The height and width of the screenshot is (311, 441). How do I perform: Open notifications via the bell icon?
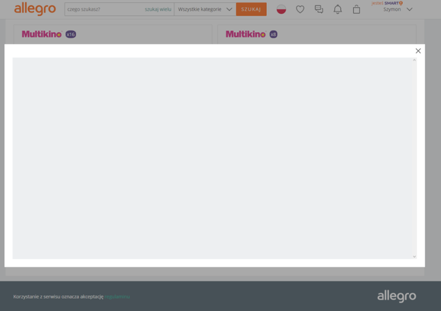pos(338,9)
